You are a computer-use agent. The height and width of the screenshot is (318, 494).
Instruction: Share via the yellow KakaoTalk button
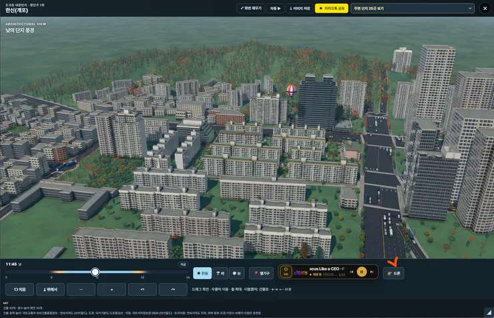coord(331,9)
